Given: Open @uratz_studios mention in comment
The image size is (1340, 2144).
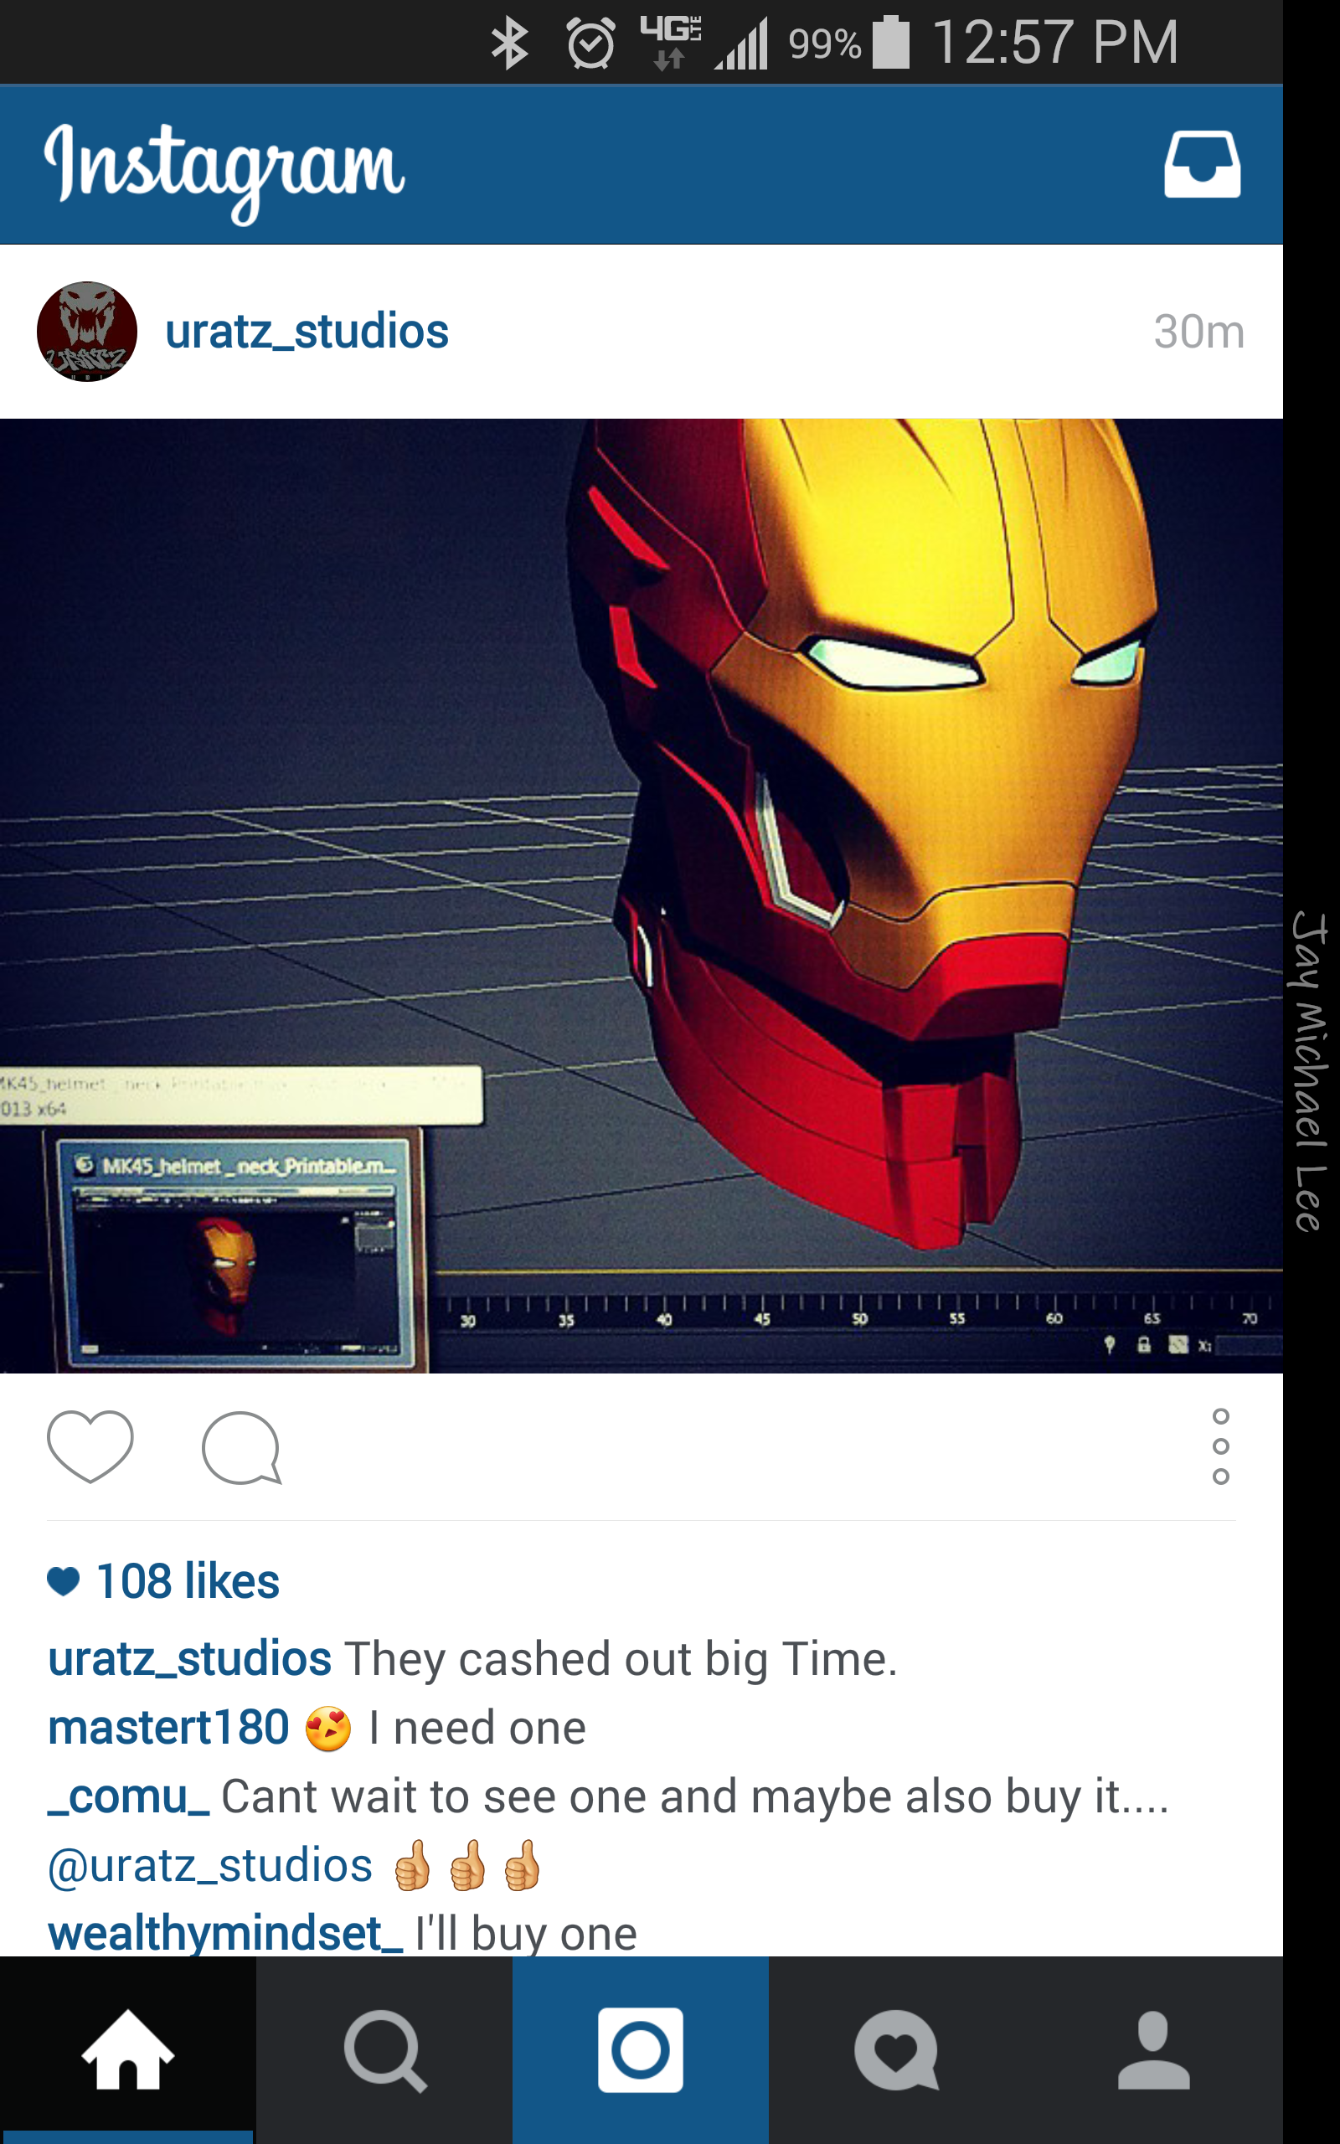Looking at the screenshot, I should click(x=210, y=1866).
